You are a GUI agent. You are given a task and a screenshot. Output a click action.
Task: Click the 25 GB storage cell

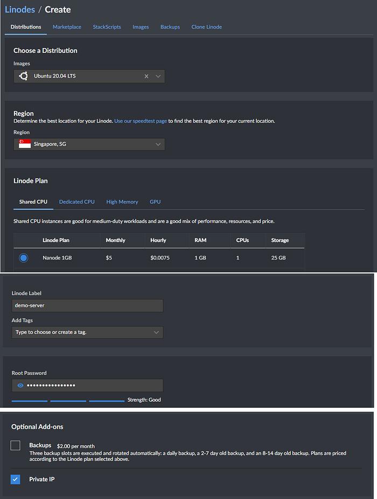pos(278,258)
